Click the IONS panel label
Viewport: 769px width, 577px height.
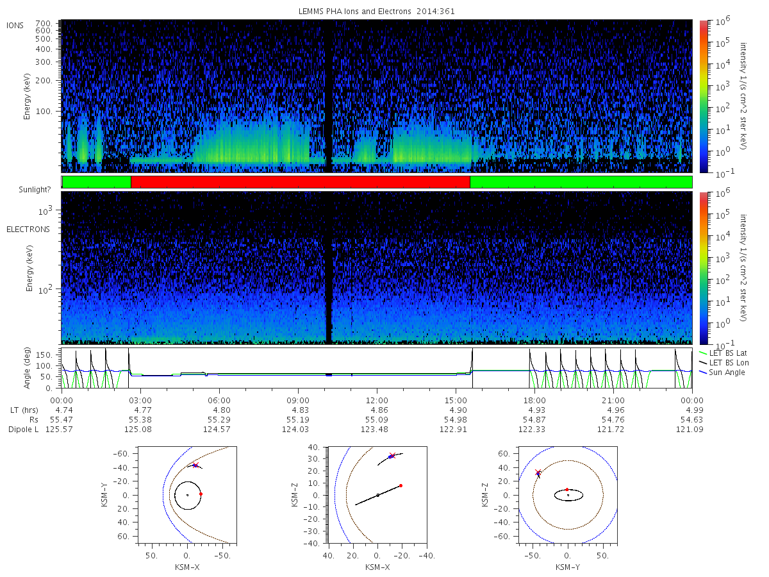16,25
